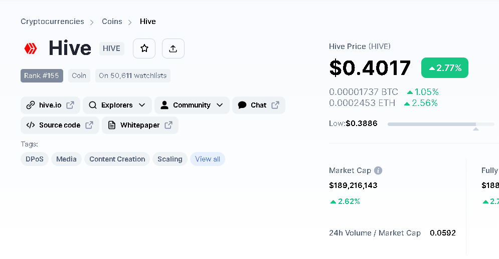499x259 pixels.
Task: Expand the Explorers dropdown chevron
Action: [142, 105]
